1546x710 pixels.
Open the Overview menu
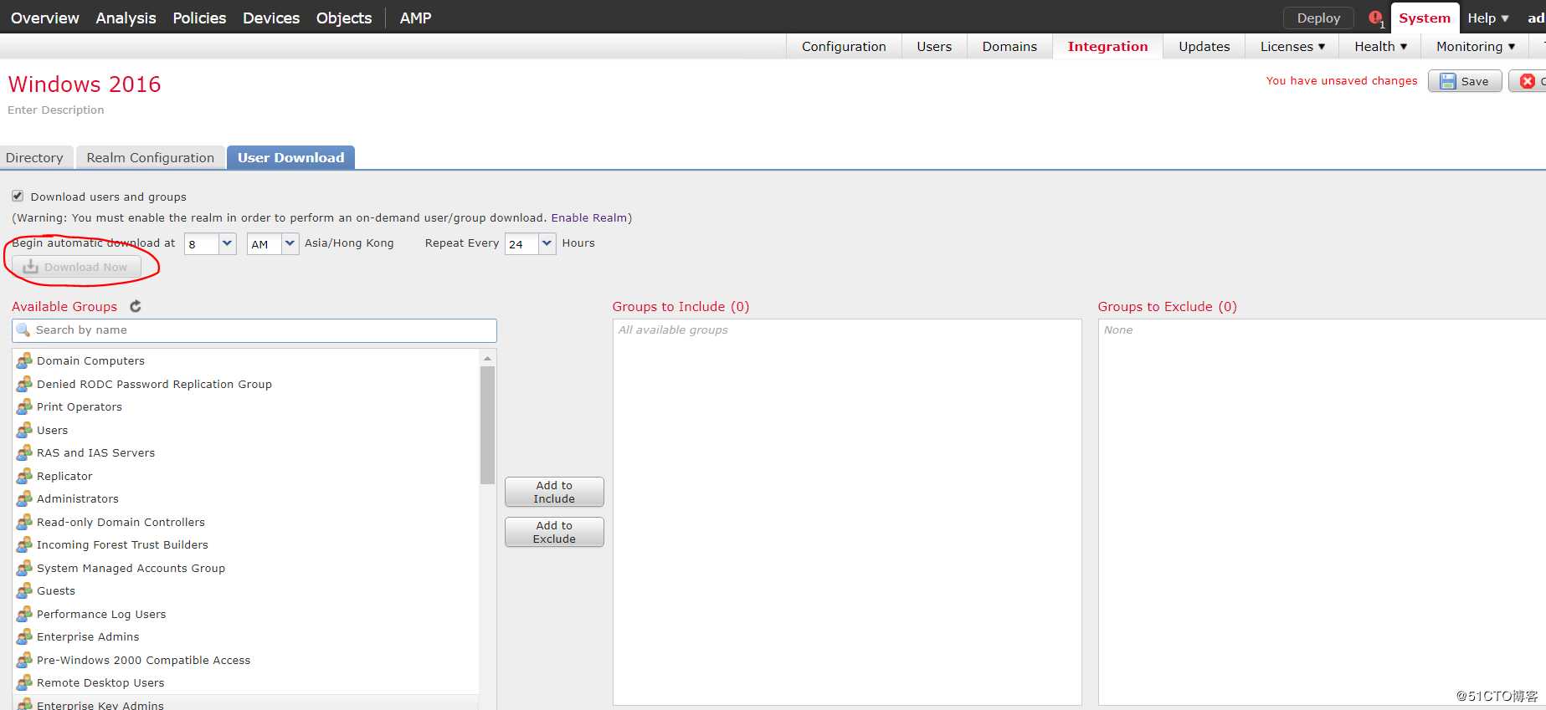(x=45, y=18)
